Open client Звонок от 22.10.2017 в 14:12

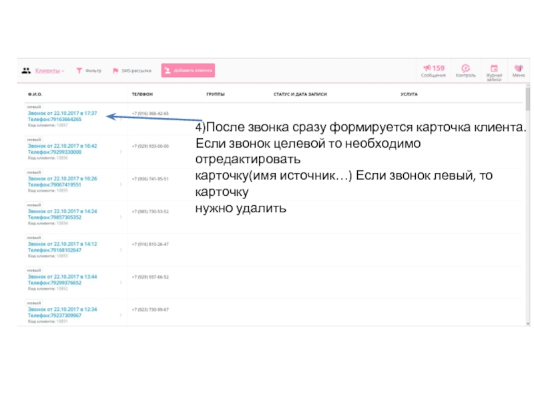coord(62,244)
